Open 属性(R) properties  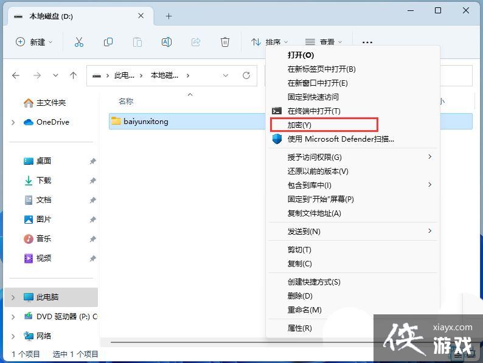point(300,328)
